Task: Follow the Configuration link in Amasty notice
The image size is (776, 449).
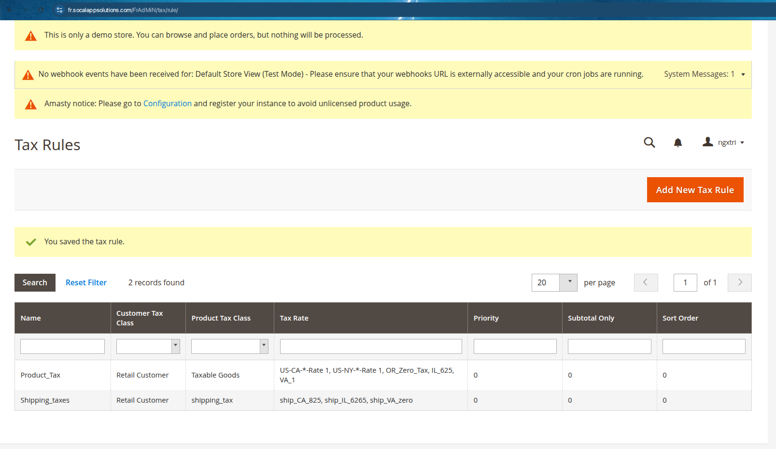Action: 167,103
